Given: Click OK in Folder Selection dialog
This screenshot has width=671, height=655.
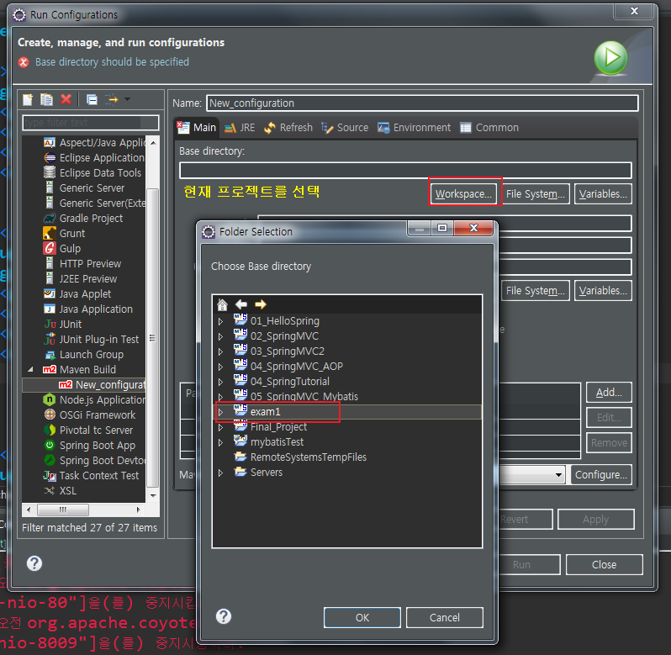Looking at the screenshot, I should (362, 617).
